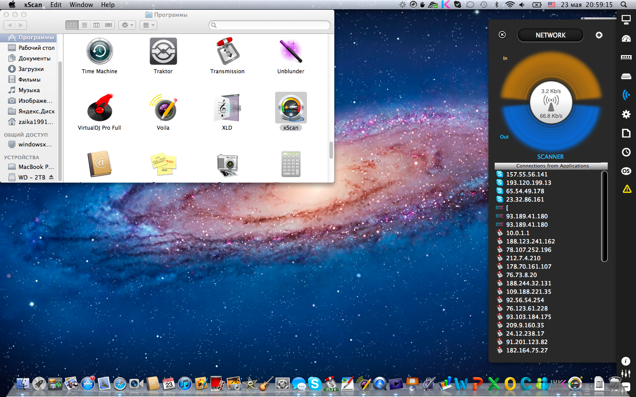The height and width of the screenshot is (397, 636).
Task: Switch Finder to column view
Action: [x=96, y=25]
